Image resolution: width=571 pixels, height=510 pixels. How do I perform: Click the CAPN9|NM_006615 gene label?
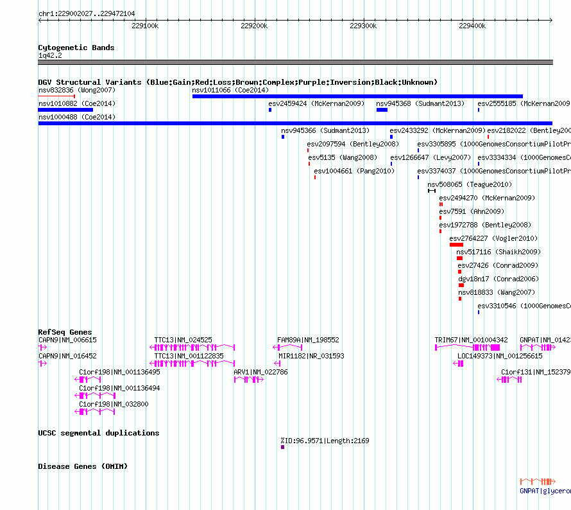pyautogui.click(x=67, y=340)
